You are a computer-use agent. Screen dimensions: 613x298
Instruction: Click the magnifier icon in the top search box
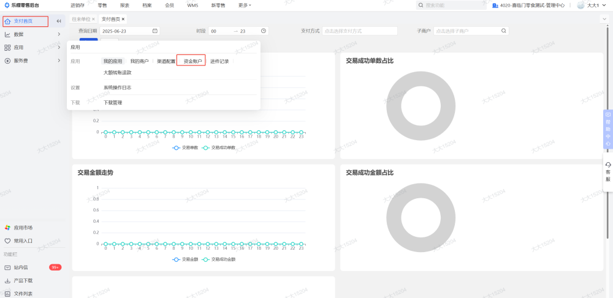pyautogui.click(x=421, y=6)
